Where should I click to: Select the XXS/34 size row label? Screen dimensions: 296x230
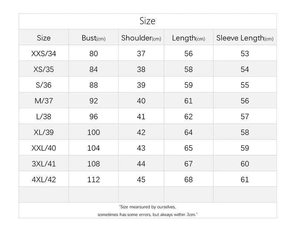click(44, 54)
